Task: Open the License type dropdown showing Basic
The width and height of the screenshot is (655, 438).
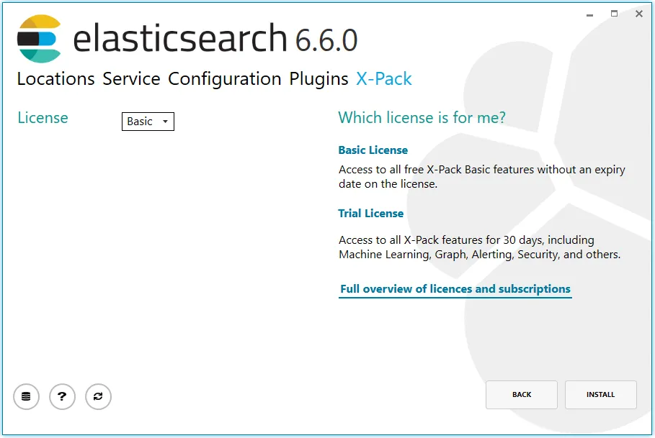Action: (148, 122)
